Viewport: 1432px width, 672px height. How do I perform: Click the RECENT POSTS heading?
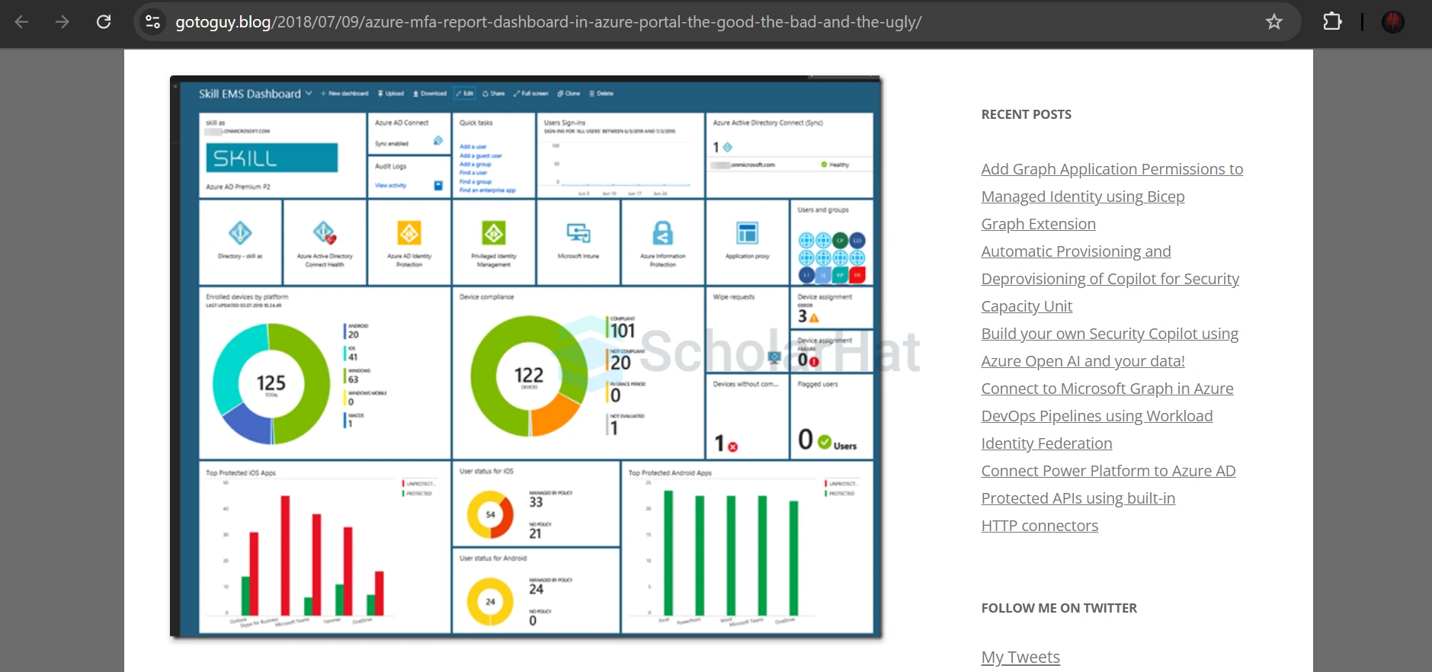(1026, 114)
